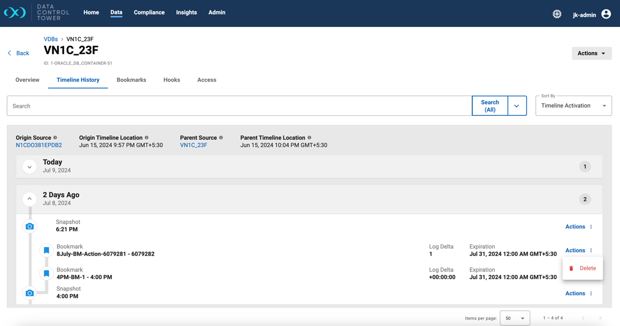Screen dimensions: 620x326
Task: Click the Origin Source info icon
Action: point(55,138)
